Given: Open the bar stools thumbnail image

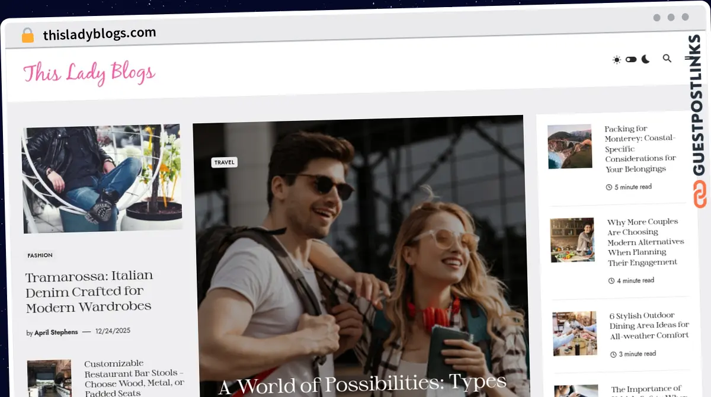Looking at the screenshot, I should [50, 378].
